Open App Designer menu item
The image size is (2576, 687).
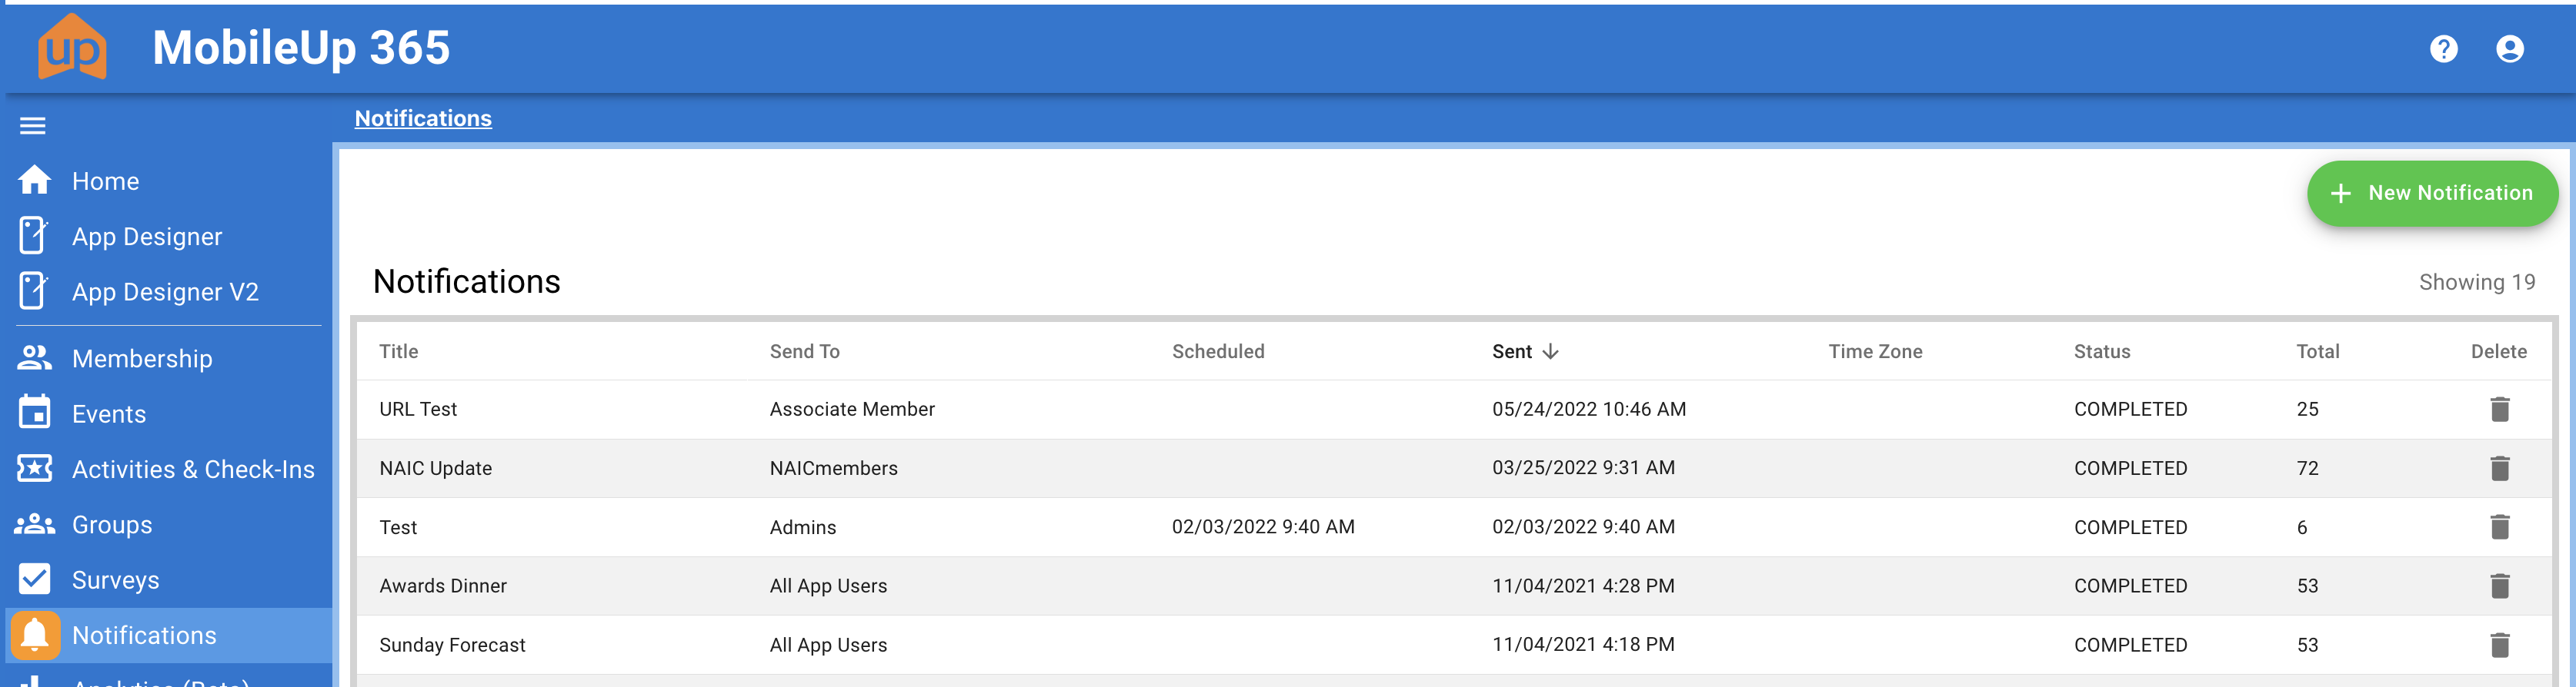point(147,237)
